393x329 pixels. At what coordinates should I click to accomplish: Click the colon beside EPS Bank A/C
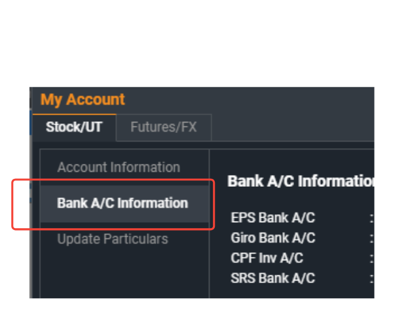pyautogui.click(x=371, y=218)
